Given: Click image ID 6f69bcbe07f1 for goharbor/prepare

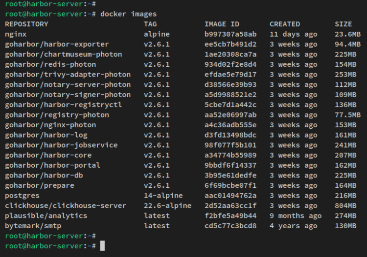Looking at the screenshot, I should click(230, 185).
